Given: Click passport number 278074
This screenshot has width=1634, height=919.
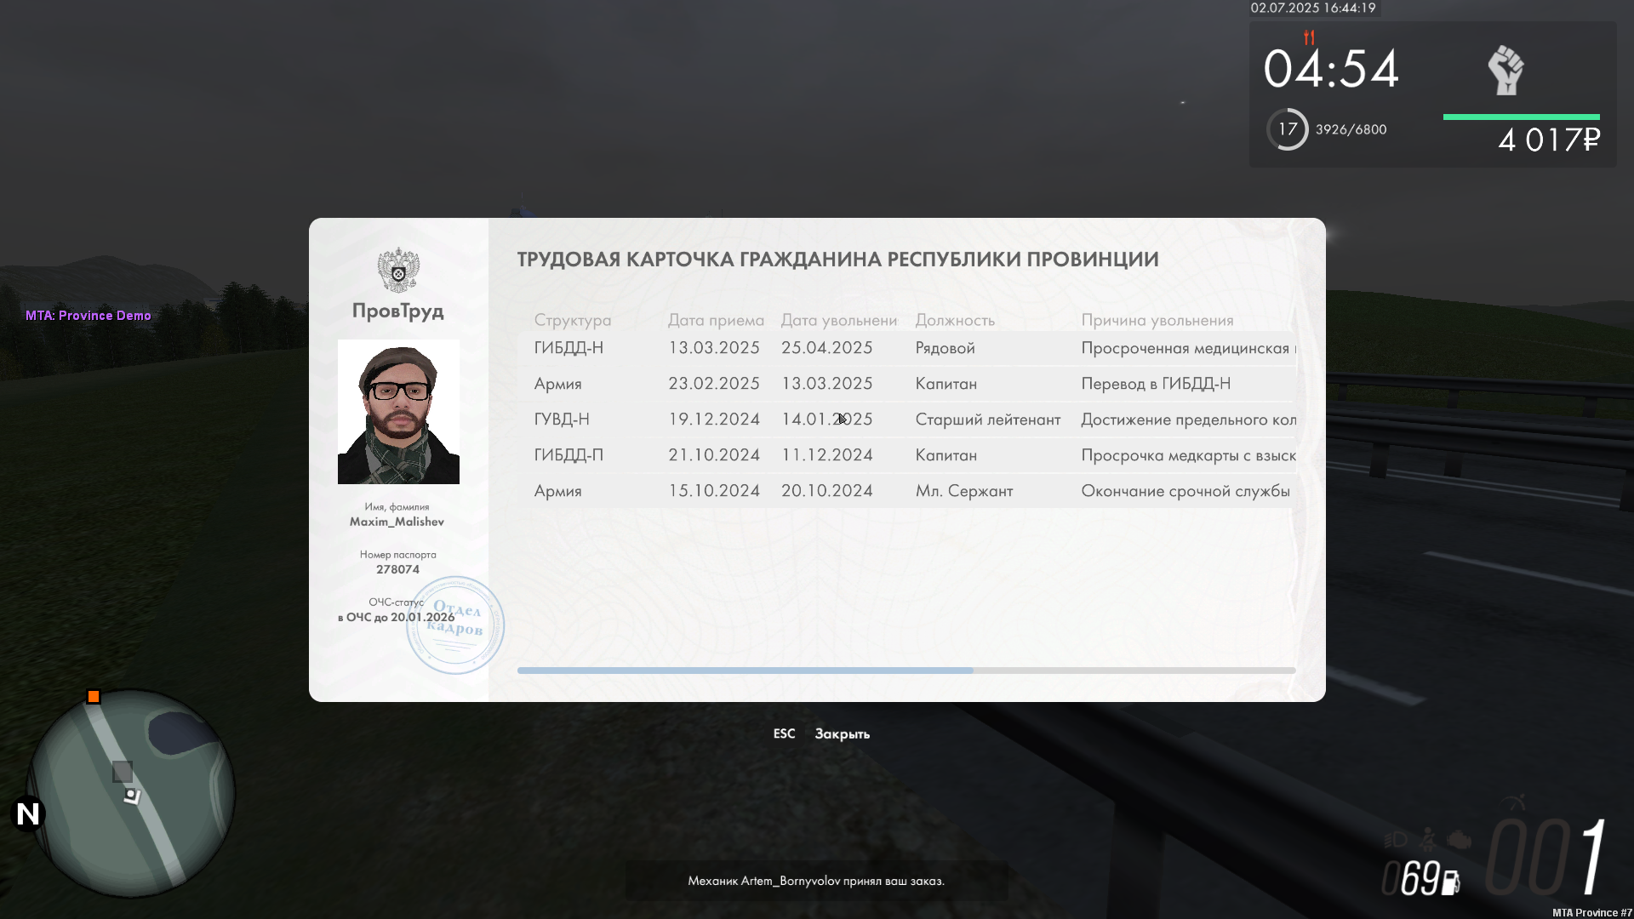Looking at the screenshot, I should click(397, 569).
